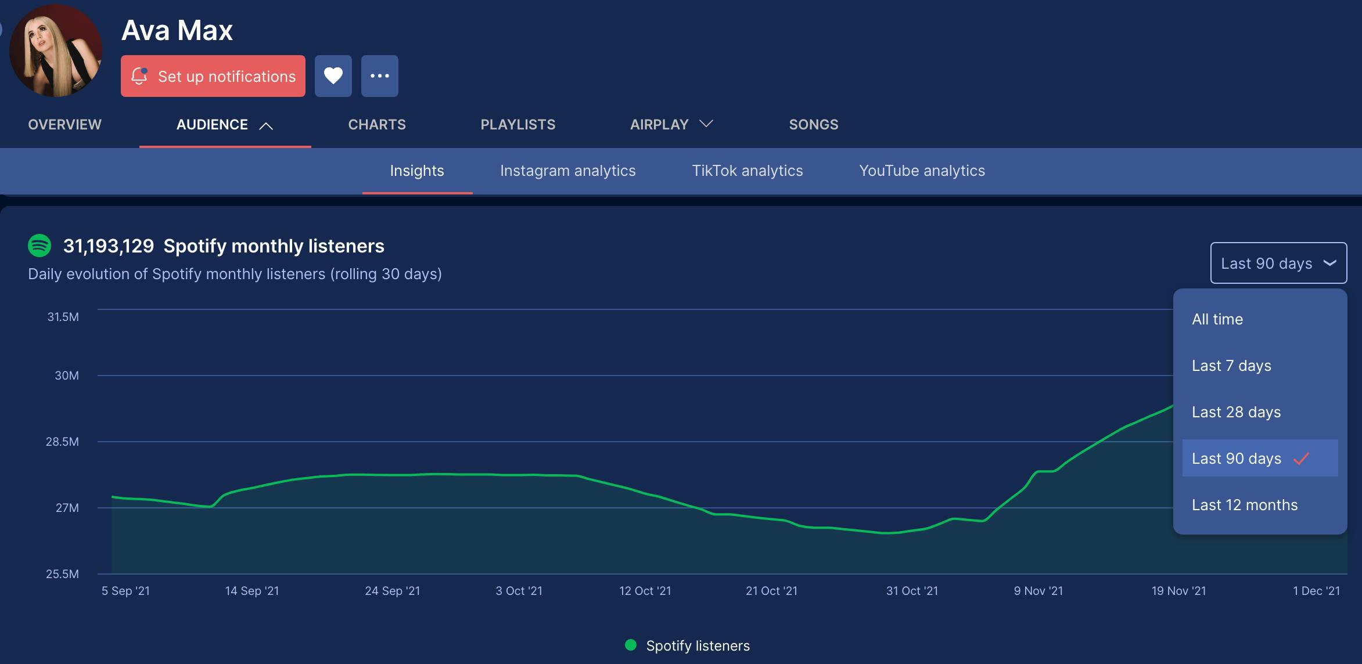
Task: Open YouTube analytics sub-tab
Action: 922,171
